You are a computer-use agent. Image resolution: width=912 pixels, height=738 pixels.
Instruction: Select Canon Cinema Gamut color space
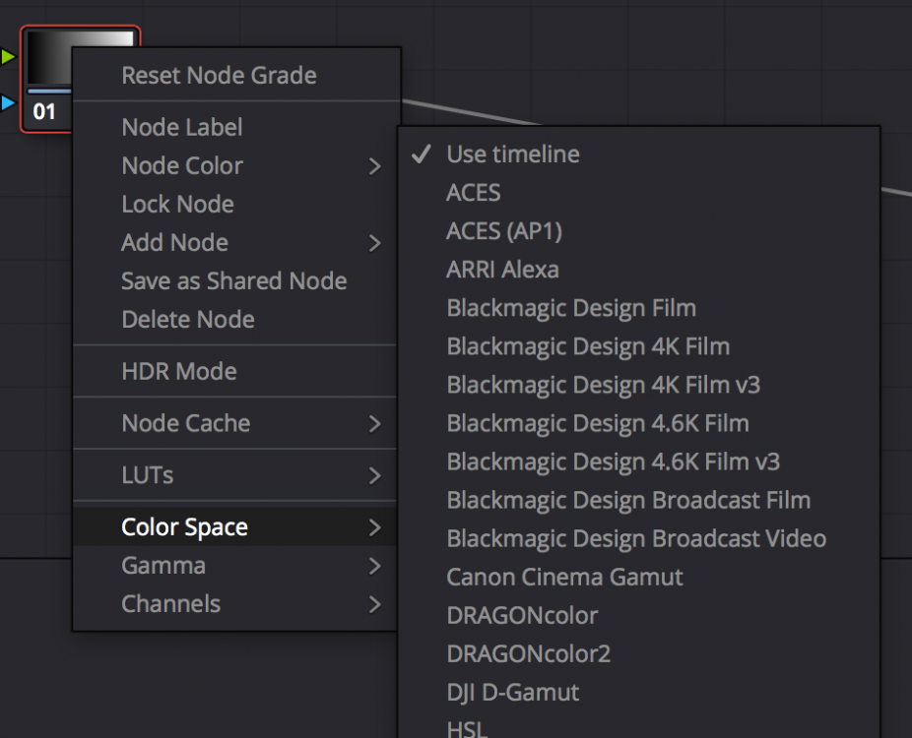[x=564, y=578]
